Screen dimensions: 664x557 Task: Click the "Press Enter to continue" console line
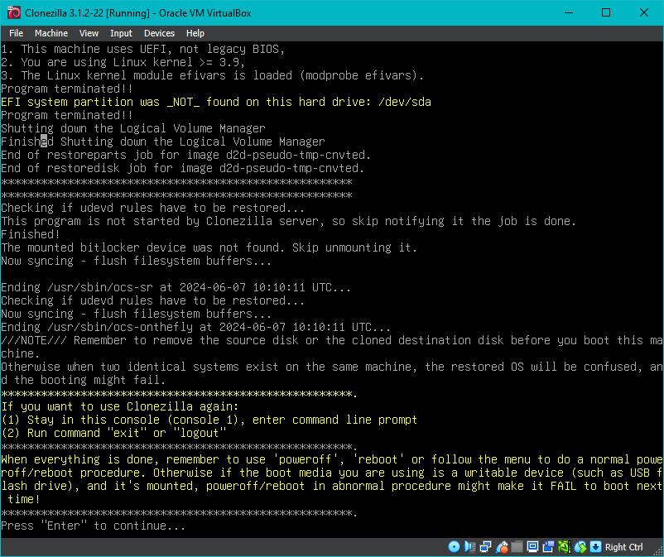[93, 526]
